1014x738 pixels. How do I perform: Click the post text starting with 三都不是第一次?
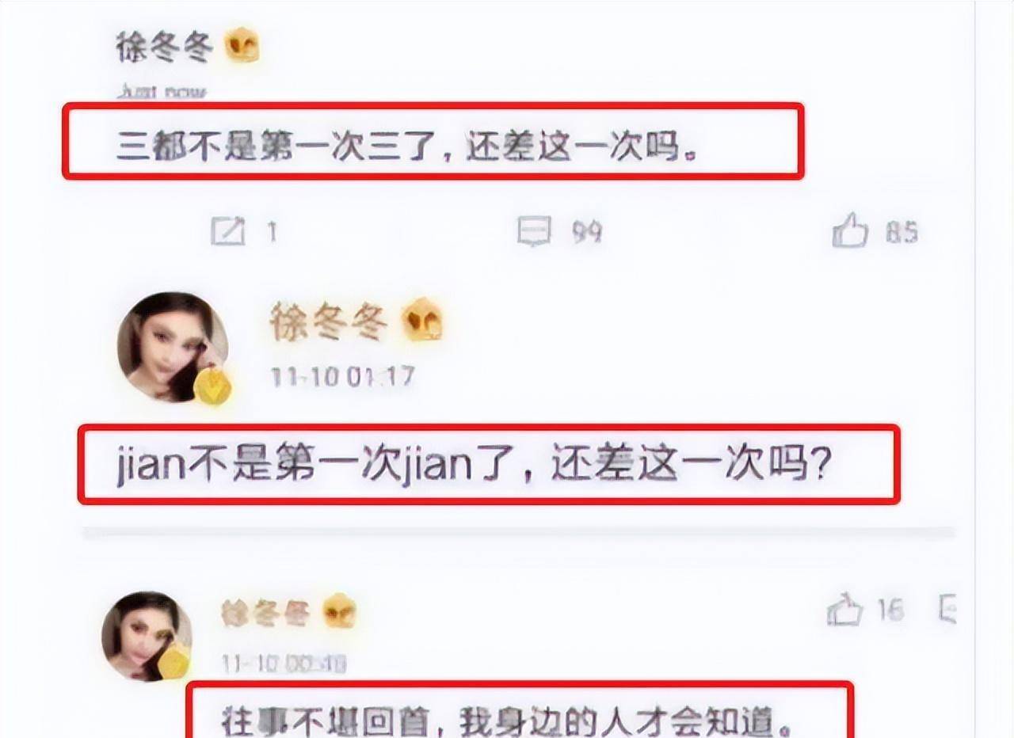tap(408, 147)
